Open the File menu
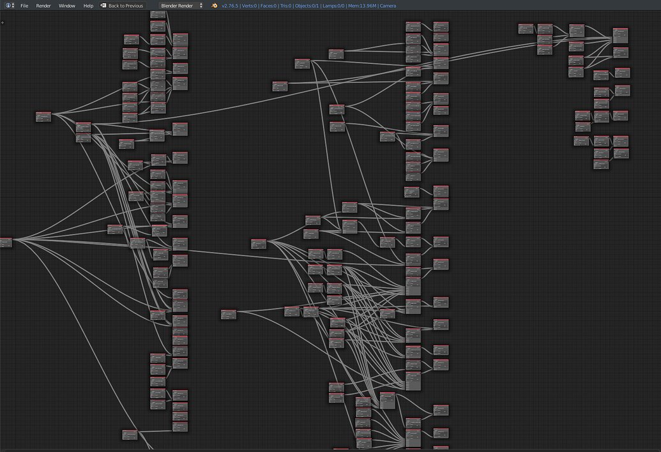 [24, 6]
